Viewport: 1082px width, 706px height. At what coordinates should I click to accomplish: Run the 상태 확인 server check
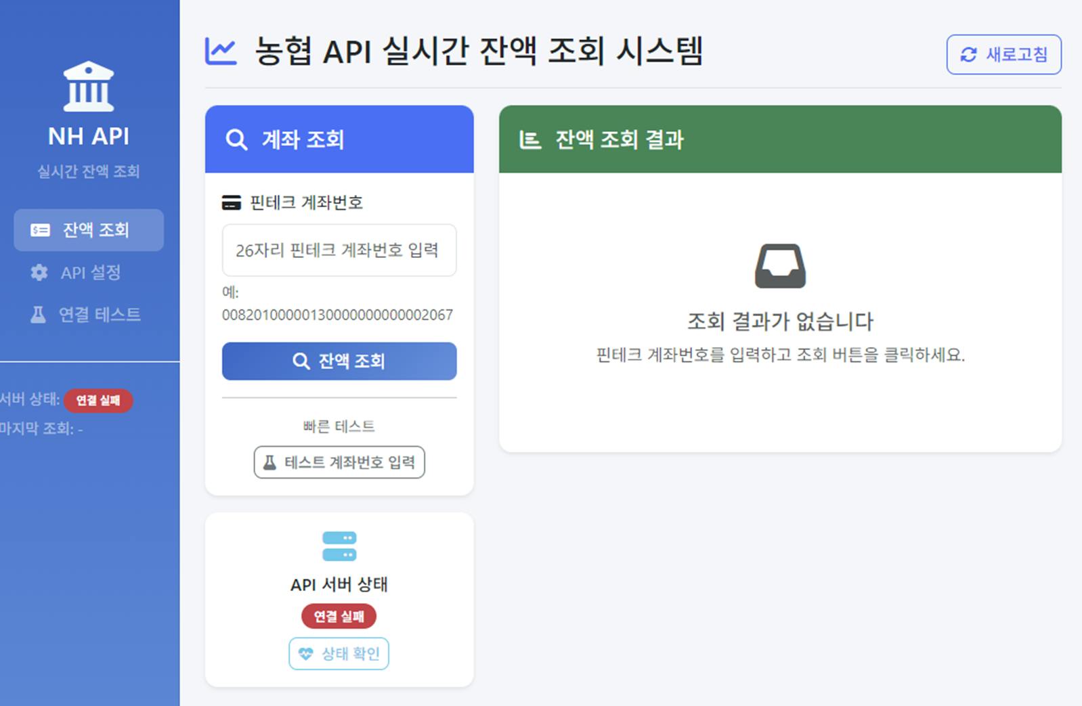coord(339,653)
